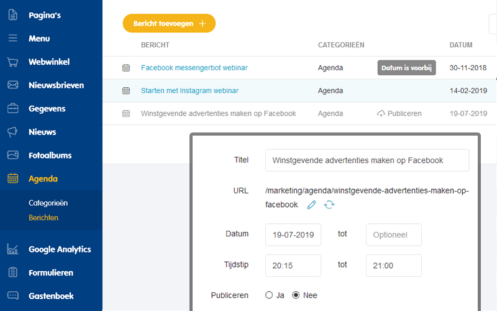
Task: Click the Bericht toevoegen button
Action: 169,24
